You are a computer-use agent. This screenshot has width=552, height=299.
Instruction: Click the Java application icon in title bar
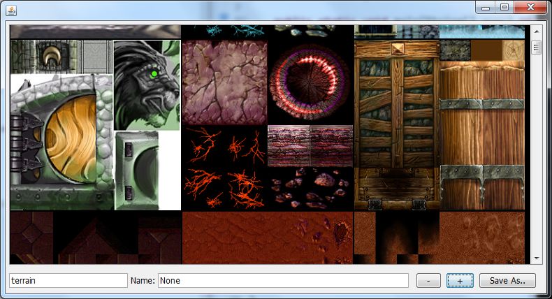(11, 10)
